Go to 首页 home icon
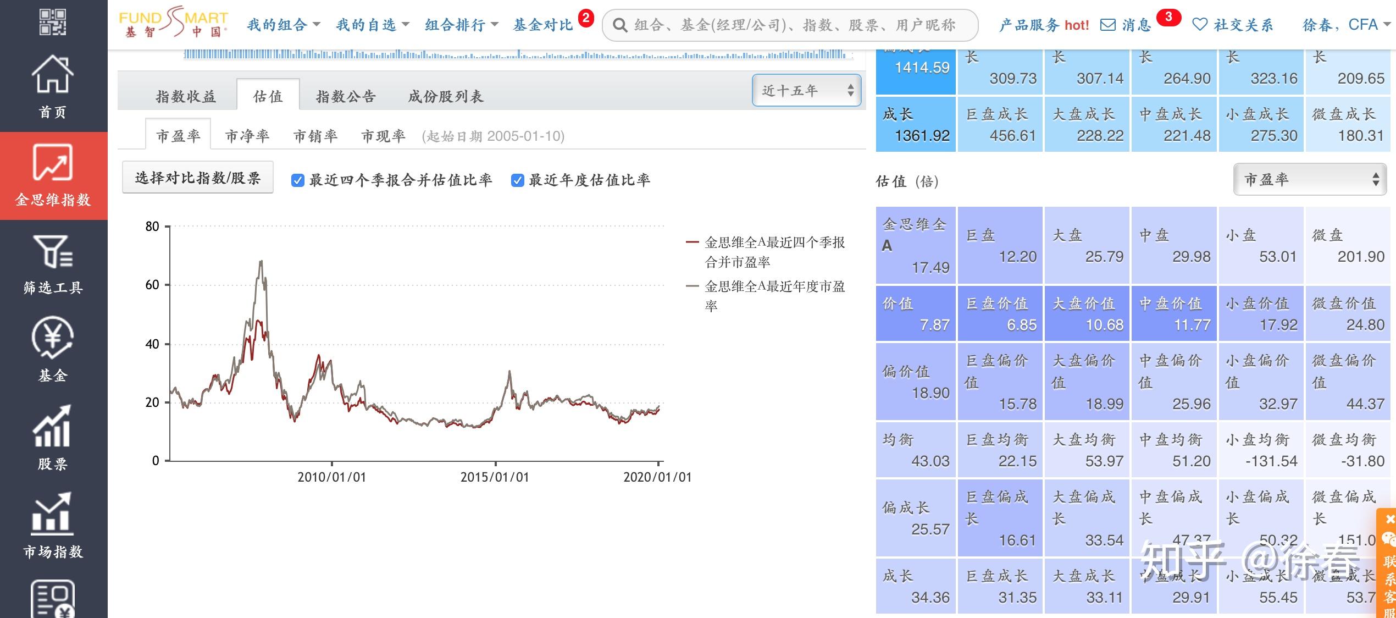Viewport: 1396px width, 618px height. click(53, 75)
